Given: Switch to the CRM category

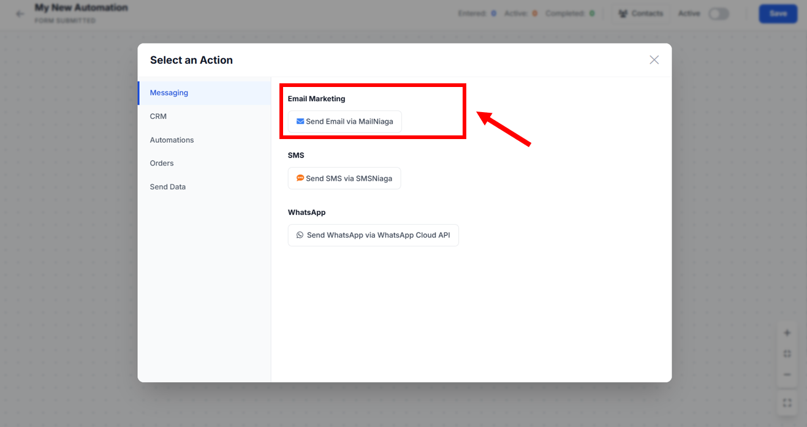Looking at the screenshot, I should pos(158,116).
